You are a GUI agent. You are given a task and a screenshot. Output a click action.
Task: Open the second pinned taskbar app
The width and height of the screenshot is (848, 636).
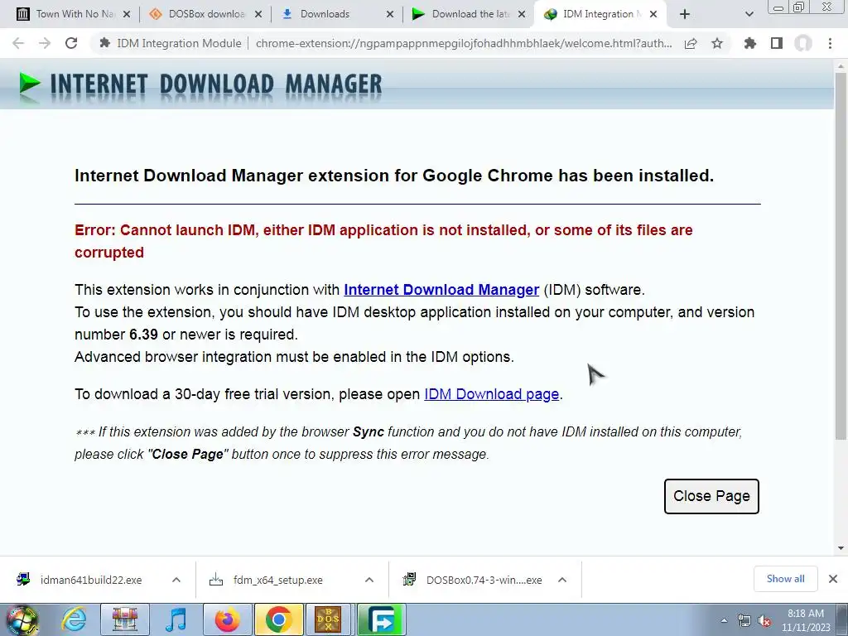pos(124,619)
